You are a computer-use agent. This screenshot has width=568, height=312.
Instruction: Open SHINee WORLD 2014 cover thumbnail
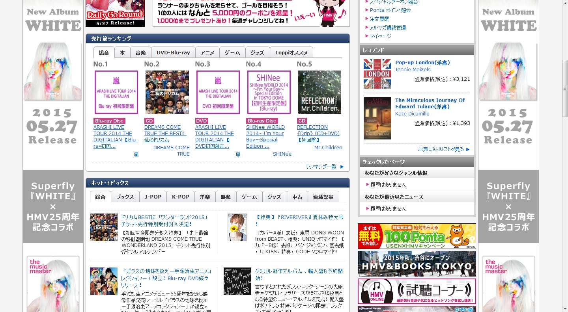pos(269,92)
